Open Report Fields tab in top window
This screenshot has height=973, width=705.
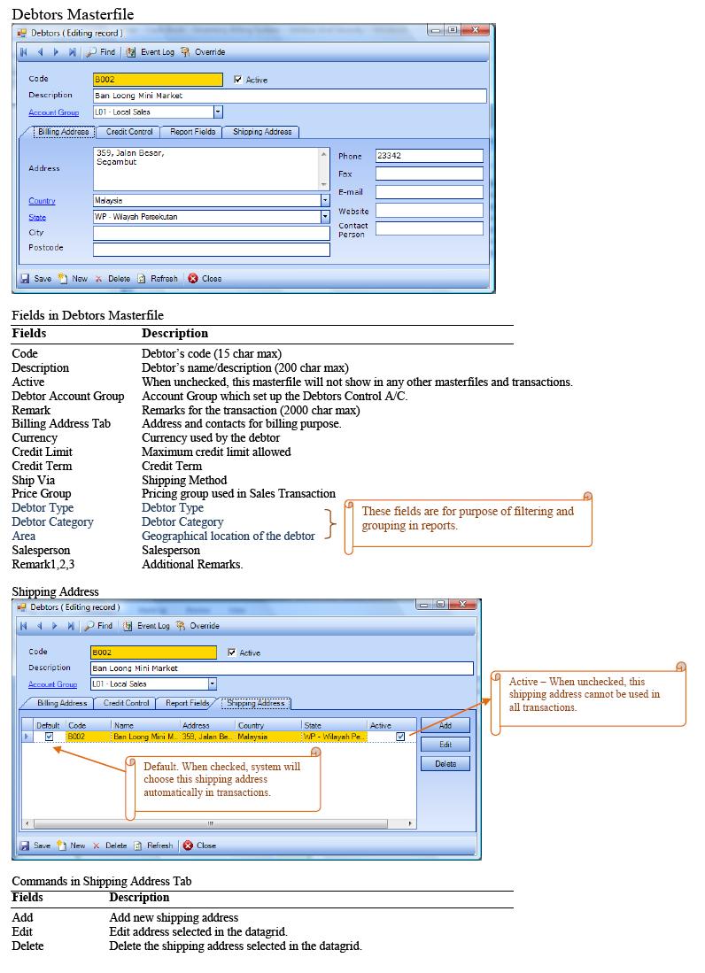(x=192, y=132)
